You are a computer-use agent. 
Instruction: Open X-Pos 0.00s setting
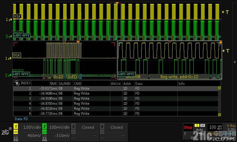coord(231,128)
